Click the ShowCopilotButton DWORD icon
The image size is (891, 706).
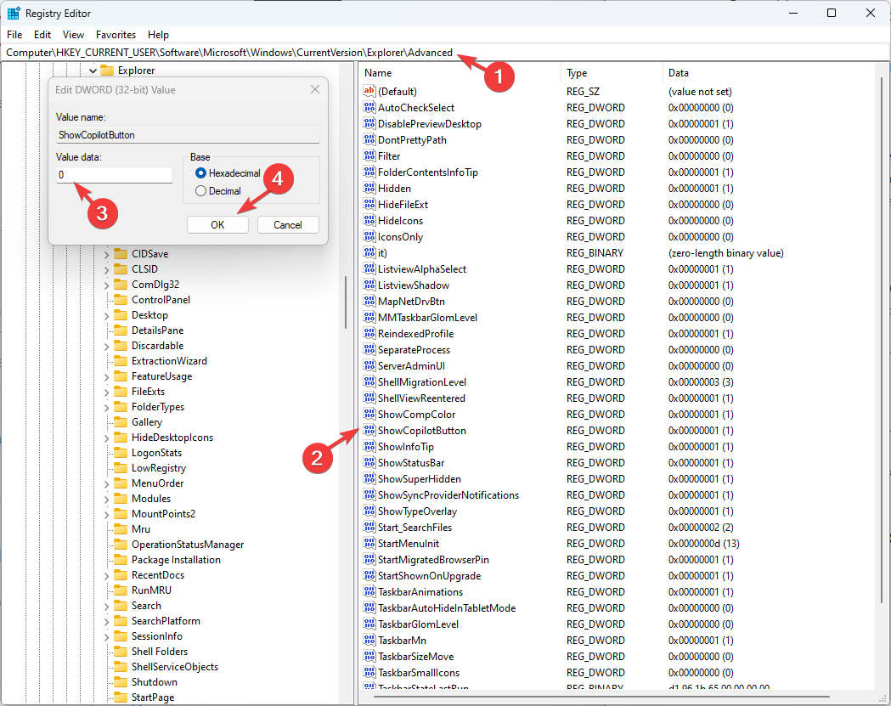370,431
